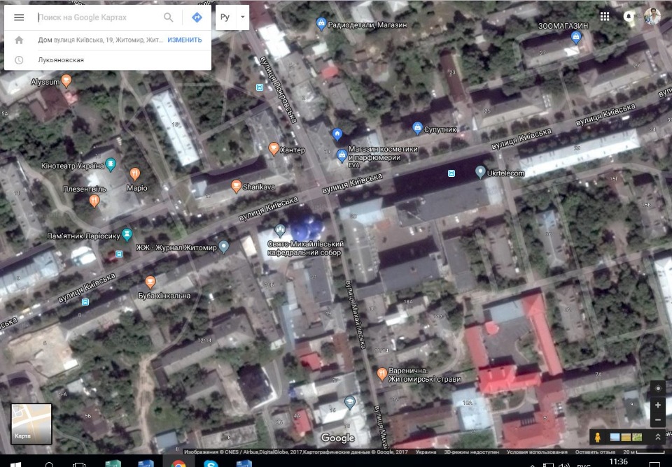
Task: Open the hamburger main menu
Action: (19, 17)
